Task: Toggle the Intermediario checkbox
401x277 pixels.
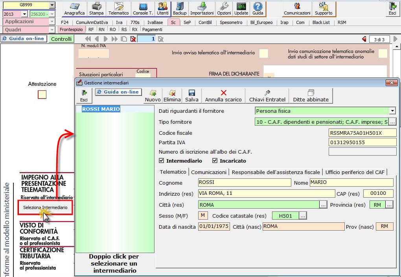Action: pyautogui.click(x=162, y=161)
